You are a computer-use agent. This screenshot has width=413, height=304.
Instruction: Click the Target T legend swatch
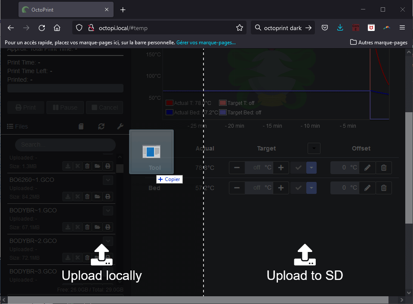click(x=223, y=103)
